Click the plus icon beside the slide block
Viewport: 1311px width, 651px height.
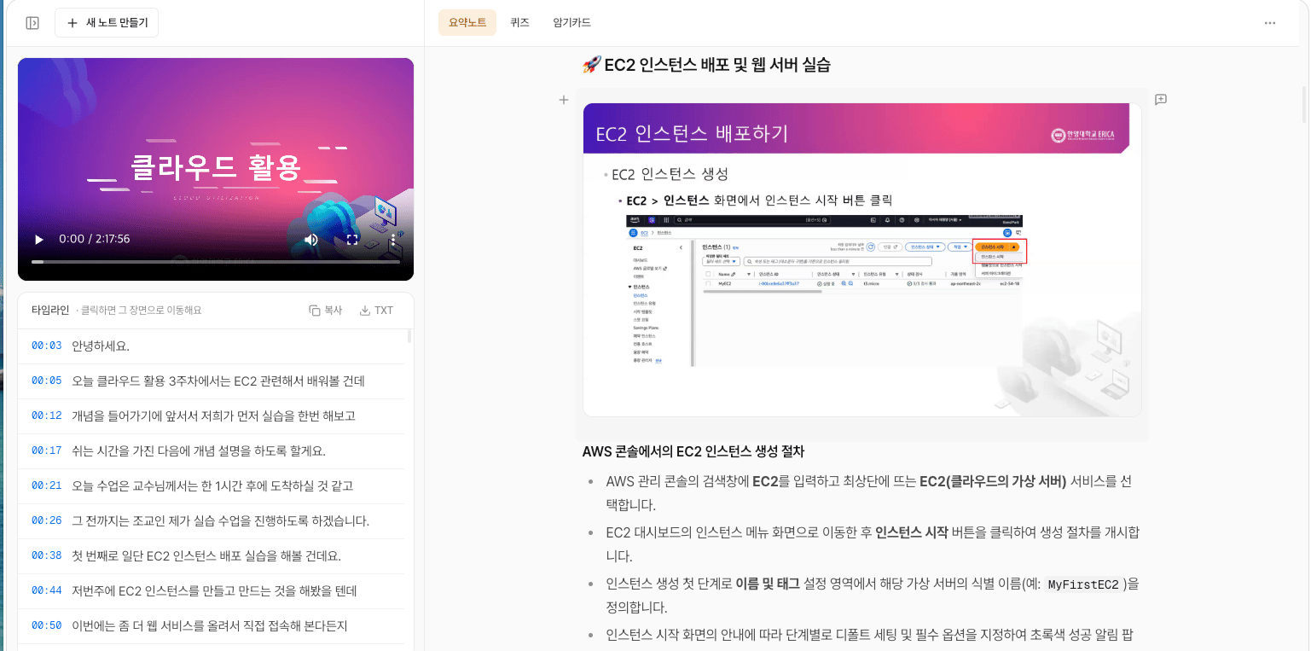tap(563, 100)
